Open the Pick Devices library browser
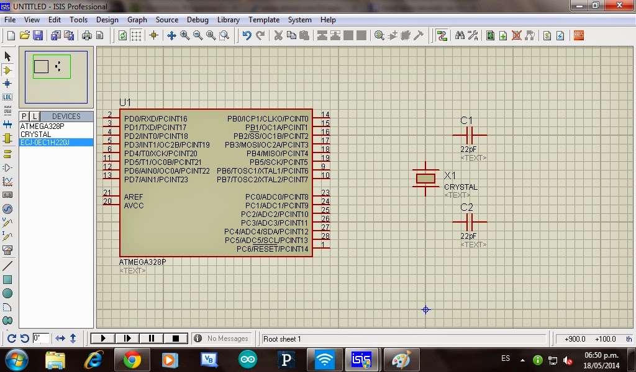Viewport: 636px width, 372px height. click(x=23, y=116)
